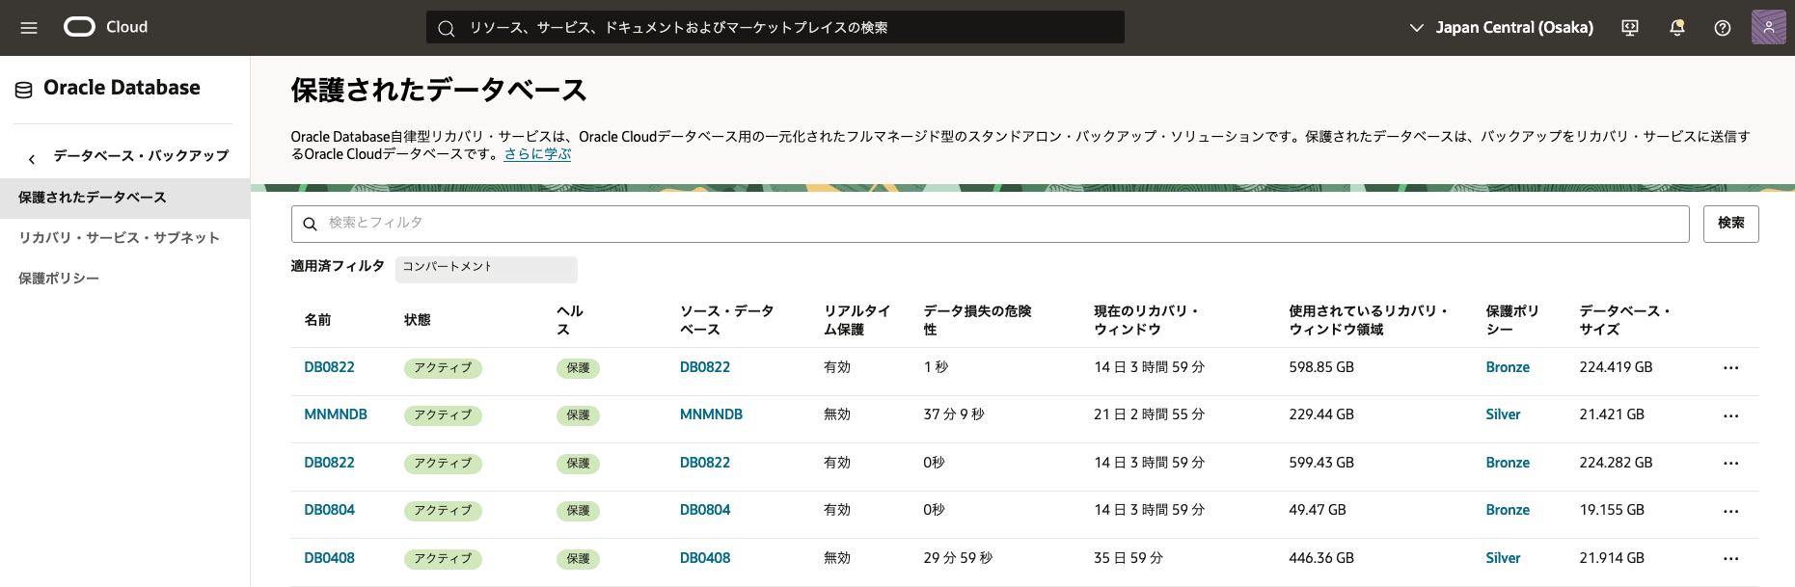Open the Cloud Shell developer tools icon
1795x587 pixels.
(1630, 28)
